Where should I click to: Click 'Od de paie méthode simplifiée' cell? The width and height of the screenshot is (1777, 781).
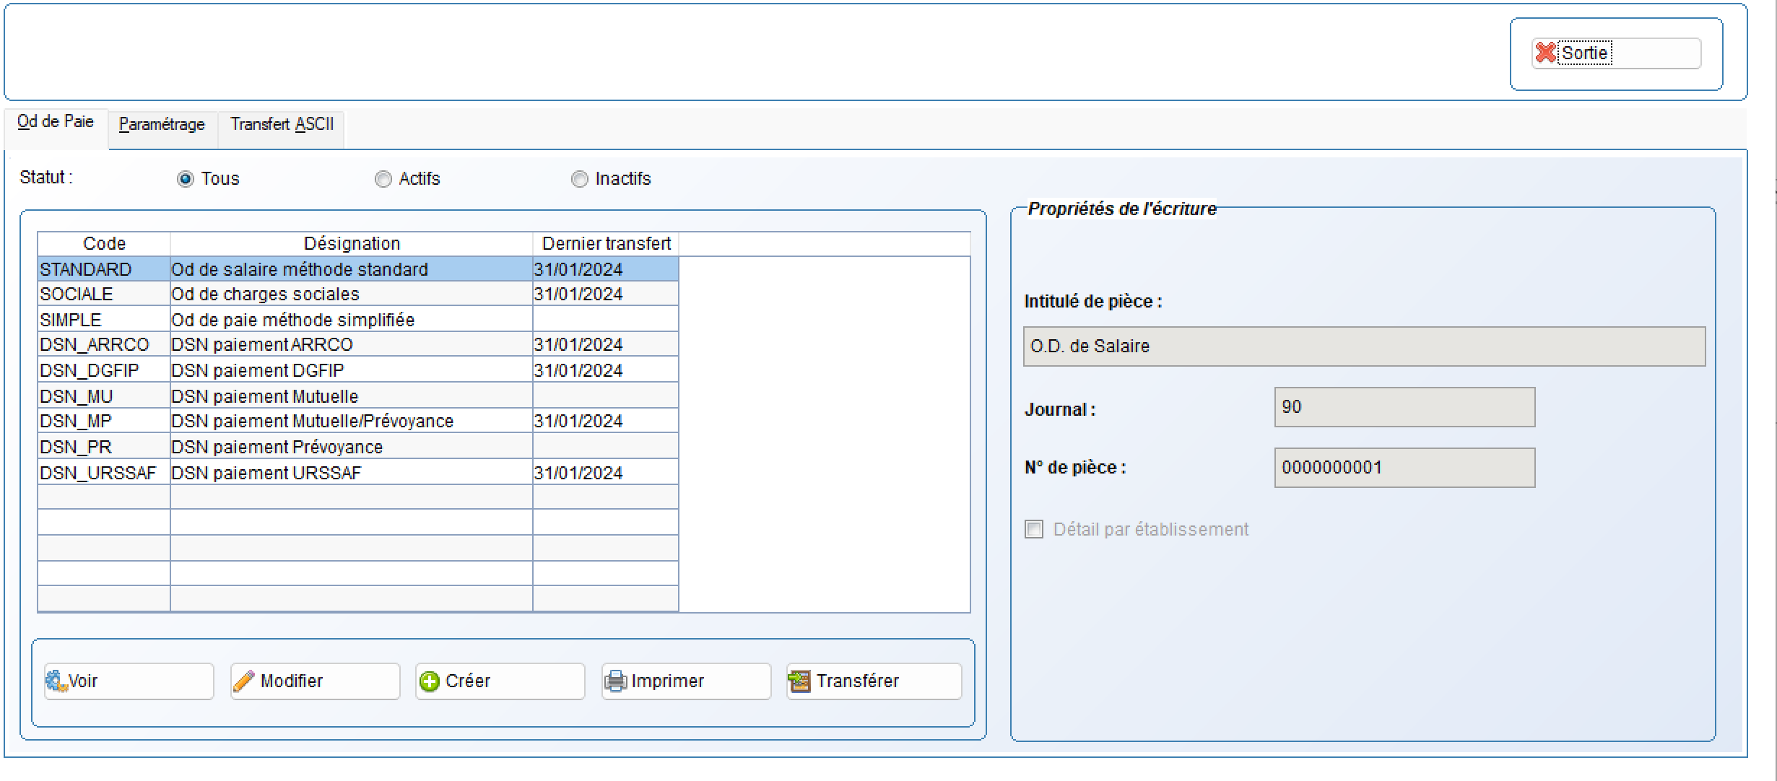tap(352, 320)
